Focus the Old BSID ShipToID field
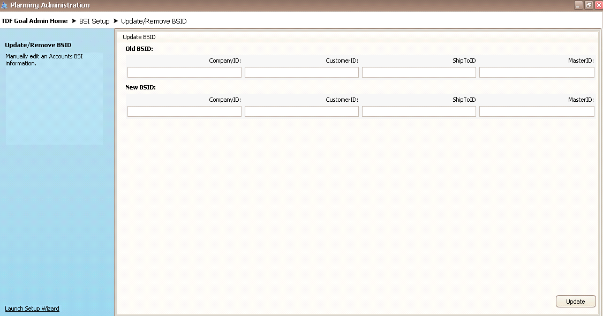 [419, 72]
